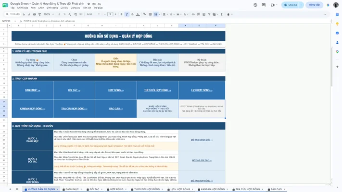This screenshot has width=342, height=192.
Task: Open Google Keep in side panel
Action: (x=337, y=24)
